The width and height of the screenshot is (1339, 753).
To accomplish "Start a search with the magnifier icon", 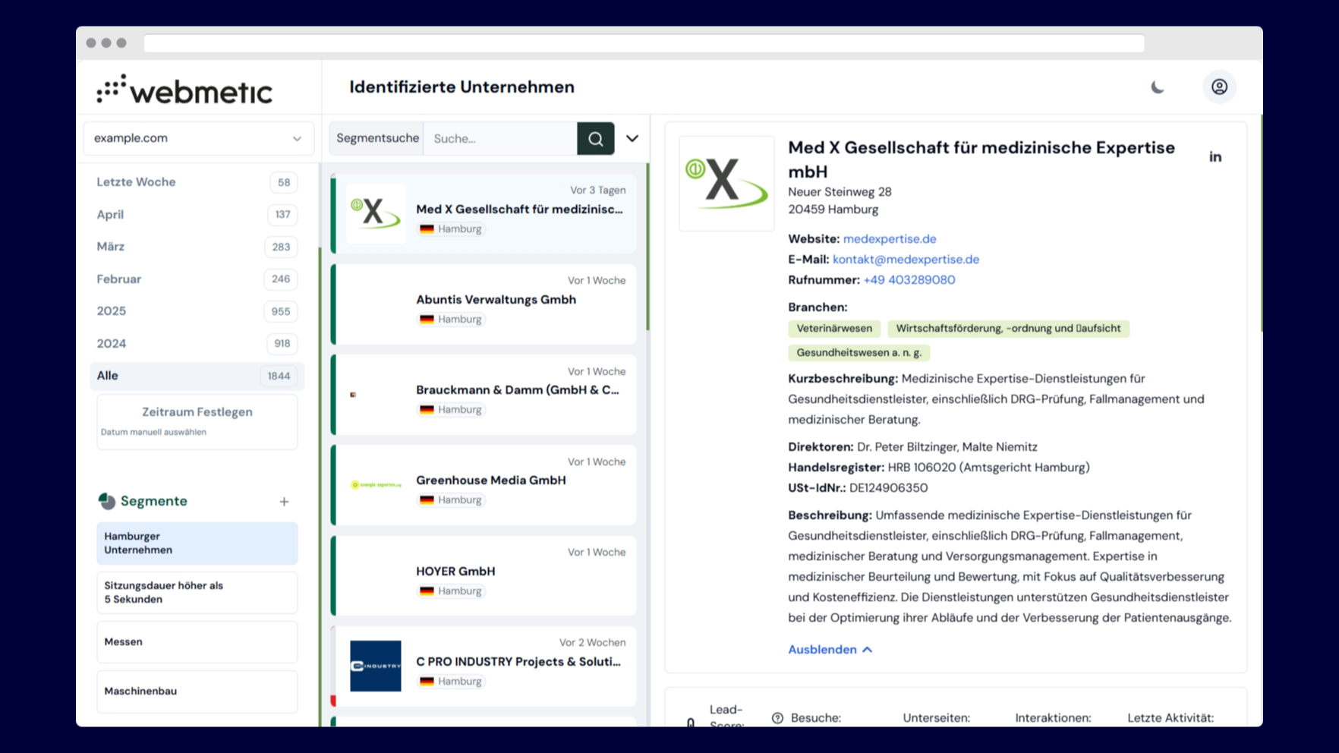I will pos(596,138).
